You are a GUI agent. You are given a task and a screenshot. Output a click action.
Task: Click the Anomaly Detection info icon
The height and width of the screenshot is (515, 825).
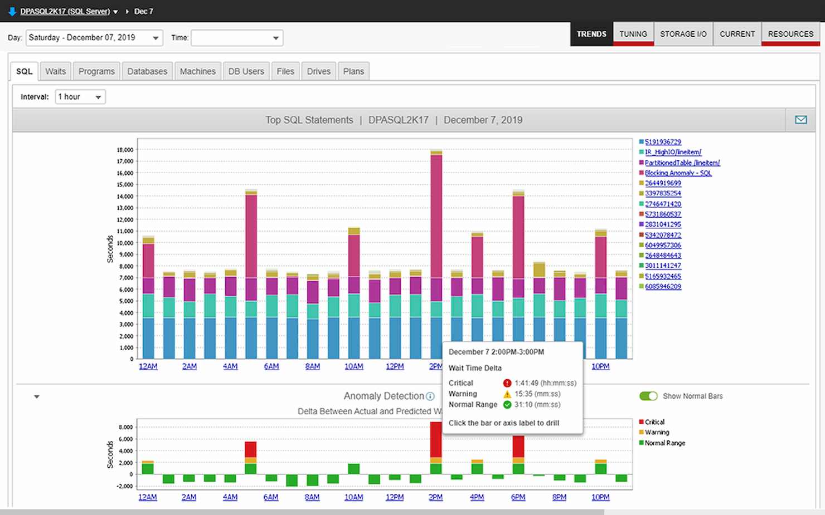tap(430, 396)
